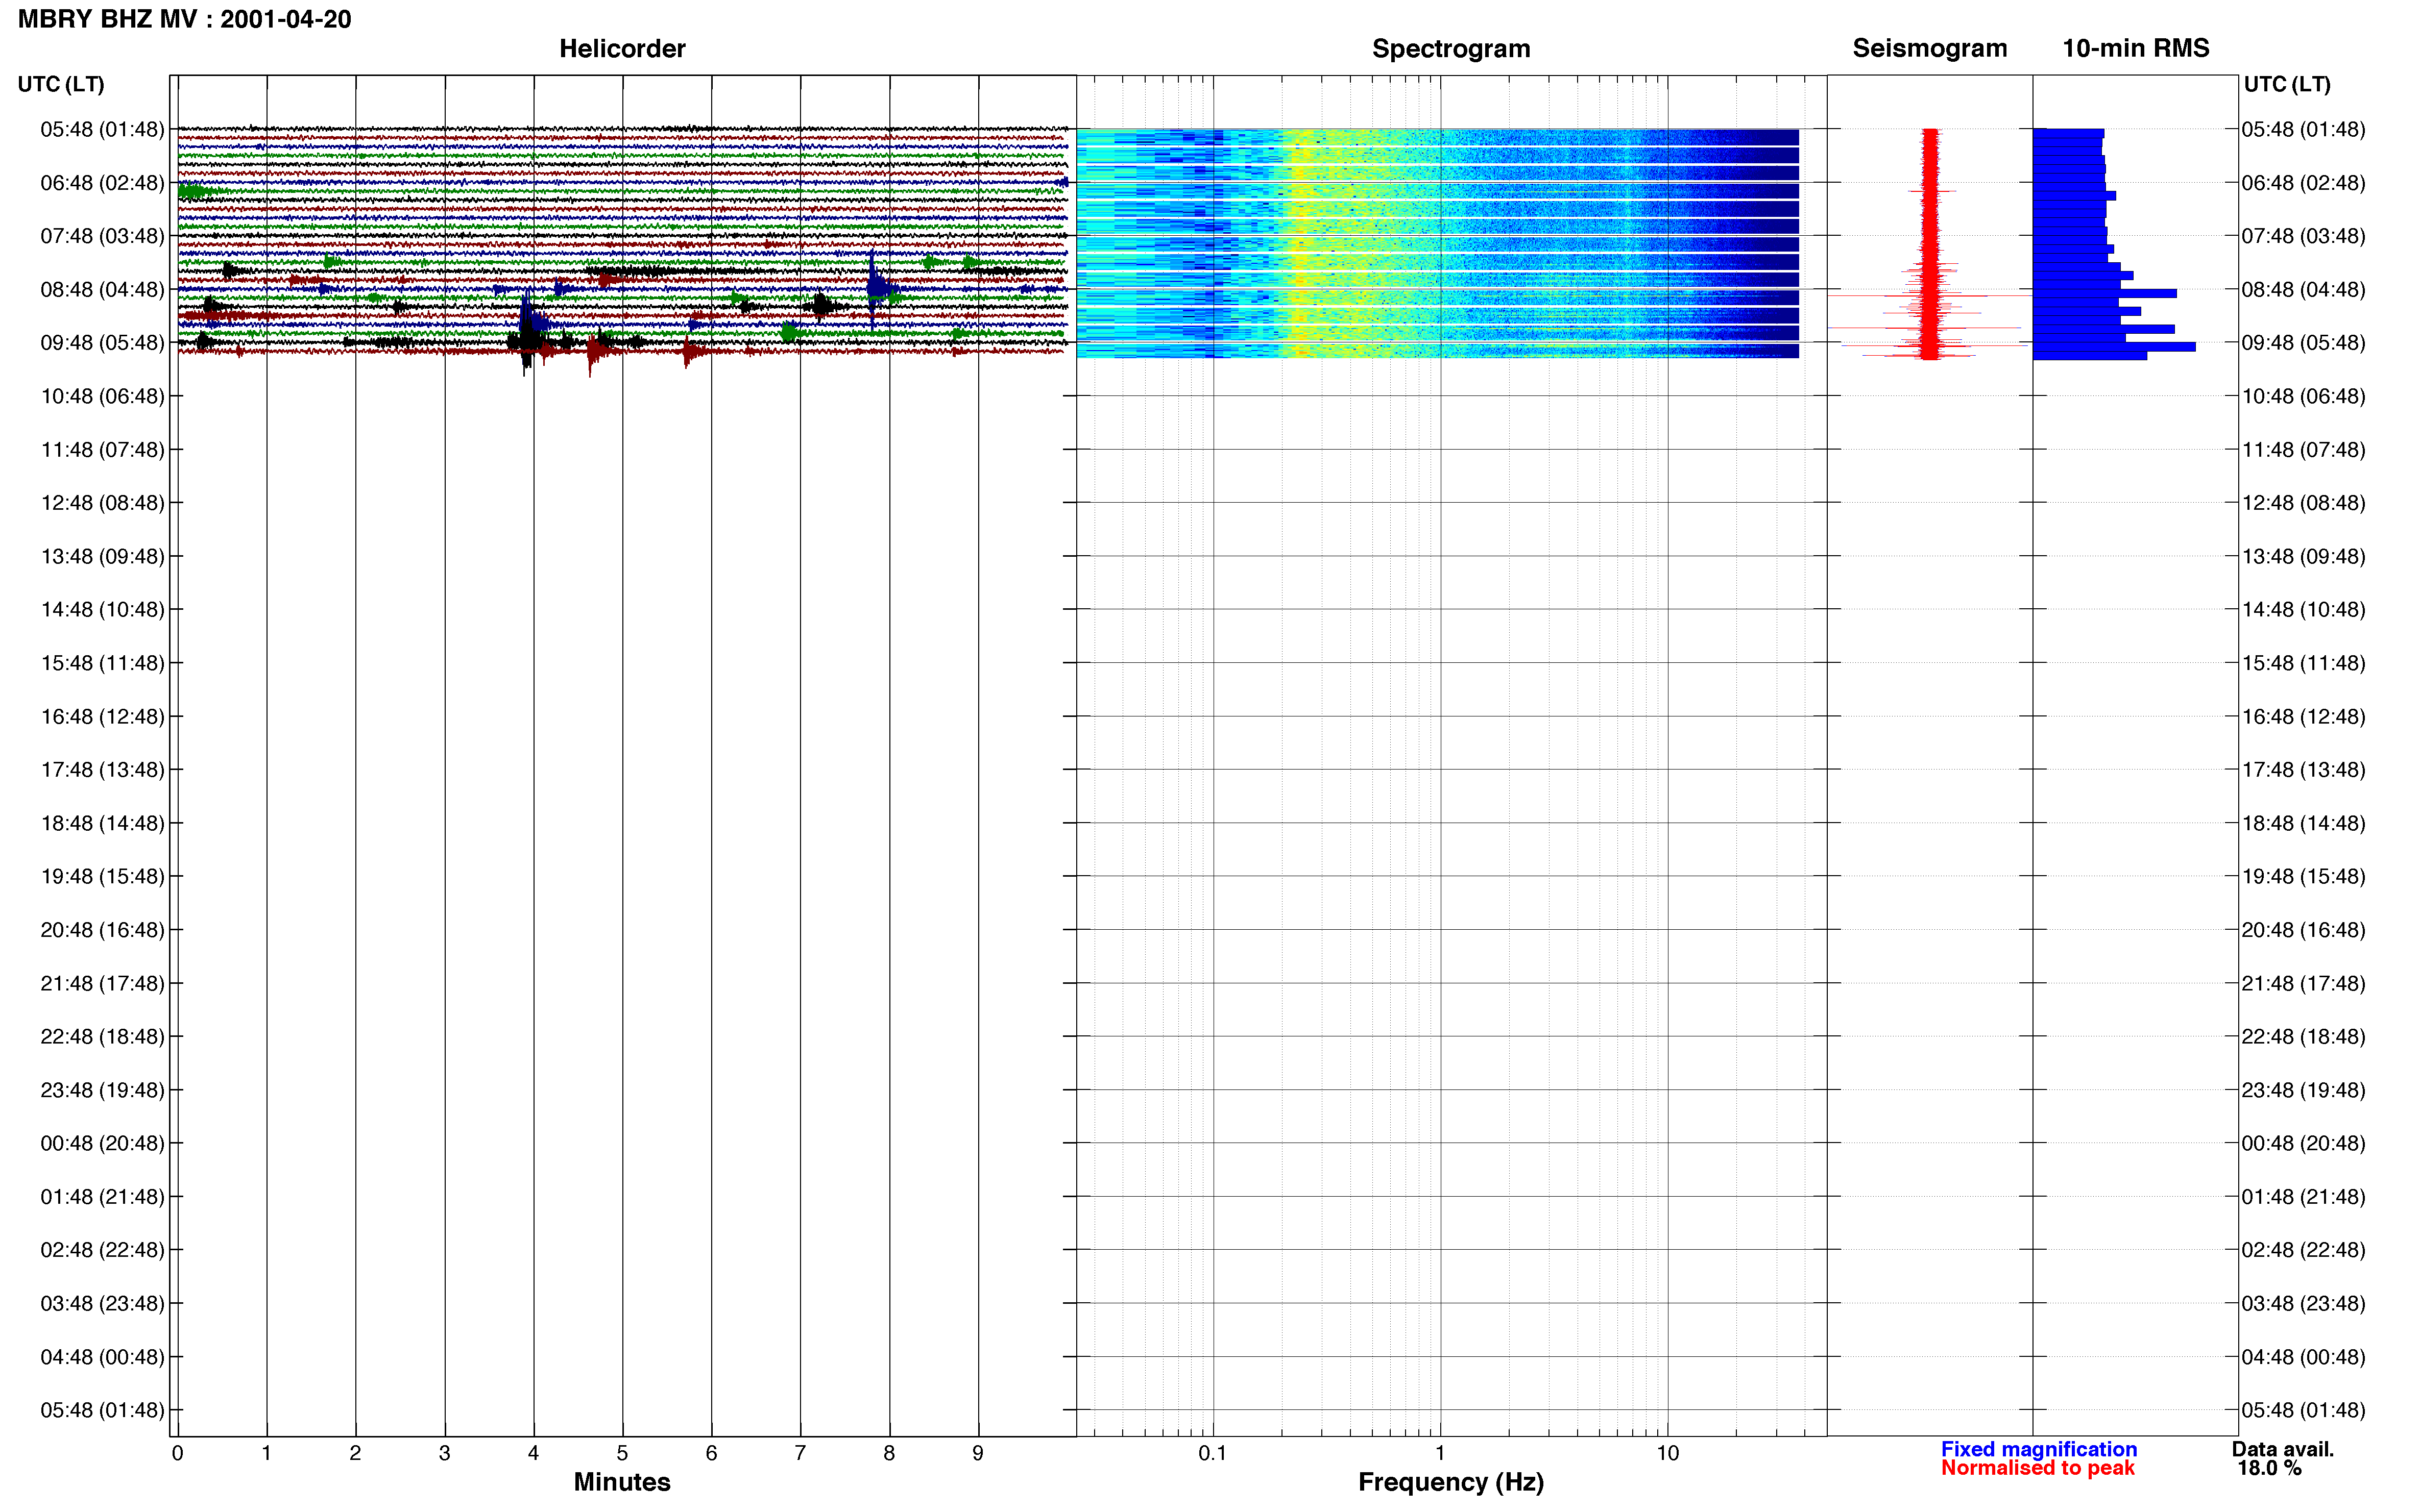This screenshot has height=1512, width=2420.
Task: Click the 8 tick on the Minutes axis
Action: (888, 1453)
